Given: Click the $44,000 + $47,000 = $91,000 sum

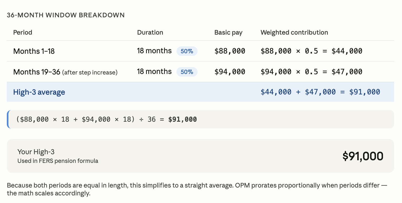Looking at the screenshot, I should pyautogui.click(x=320, y=92).
